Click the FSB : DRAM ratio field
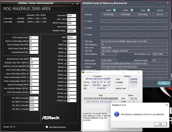This screenshot has width=172, height=132. 72,19
